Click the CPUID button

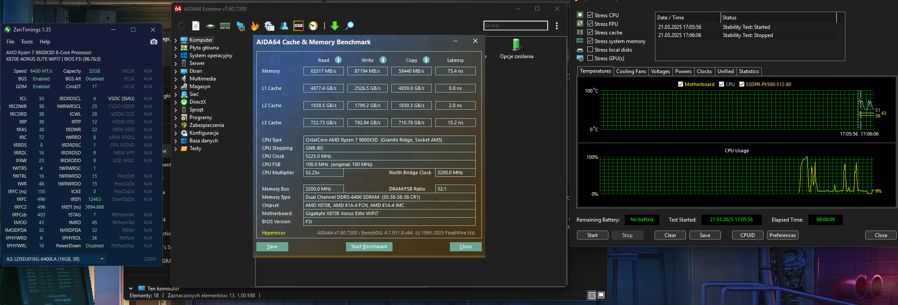pos(747,235)
